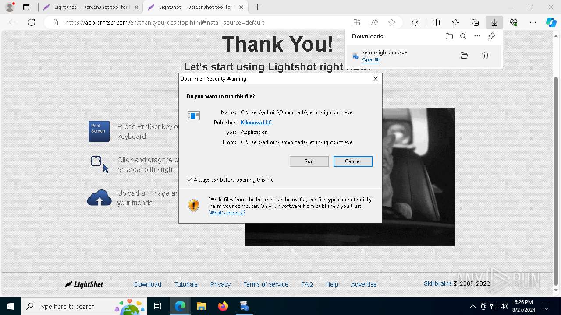Uncheck Always ask before opening this file
This screenshot has height=315, width=561.
pos(190,180)
